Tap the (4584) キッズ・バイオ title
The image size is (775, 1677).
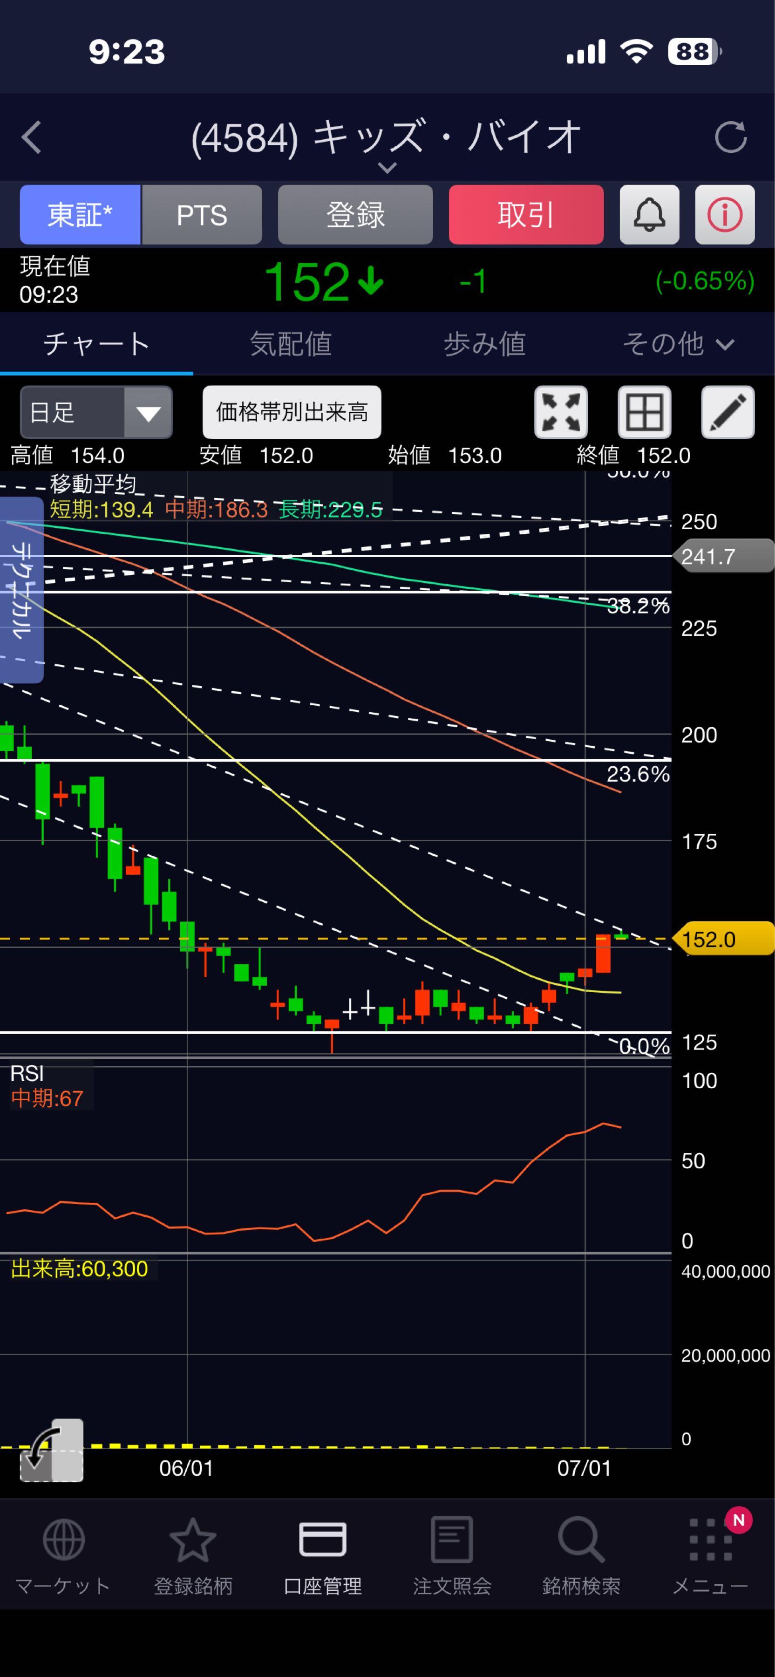click(x=386, y=137)
